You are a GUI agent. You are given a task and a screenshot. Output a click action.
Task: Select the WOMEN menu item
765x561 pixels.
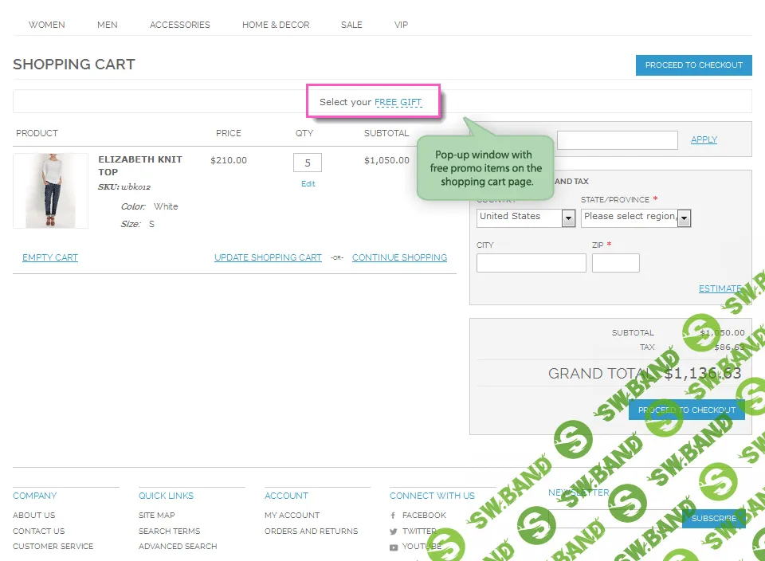pyautogui.click(x=46, y=25)
